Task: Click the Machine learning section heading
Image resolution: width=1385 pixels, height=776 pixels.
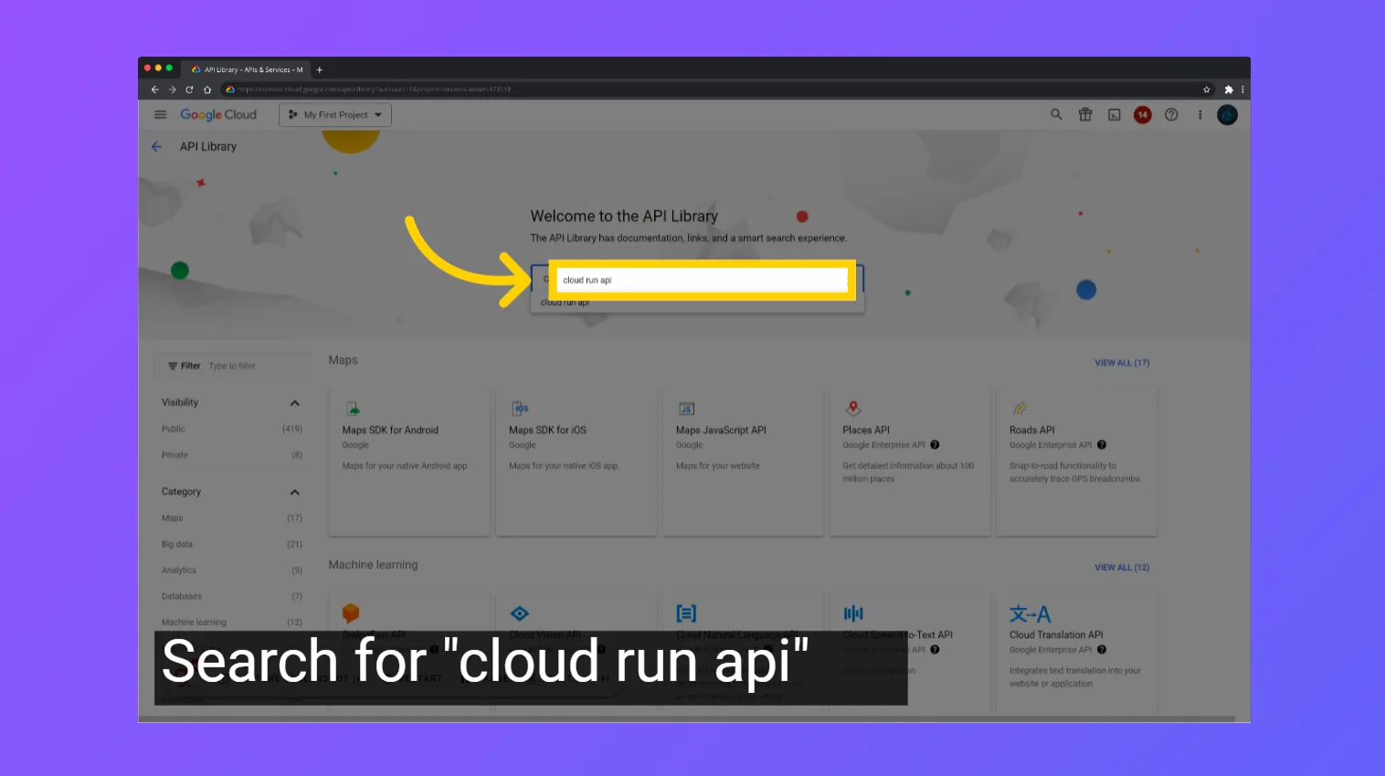Action: tap(373, 565)
